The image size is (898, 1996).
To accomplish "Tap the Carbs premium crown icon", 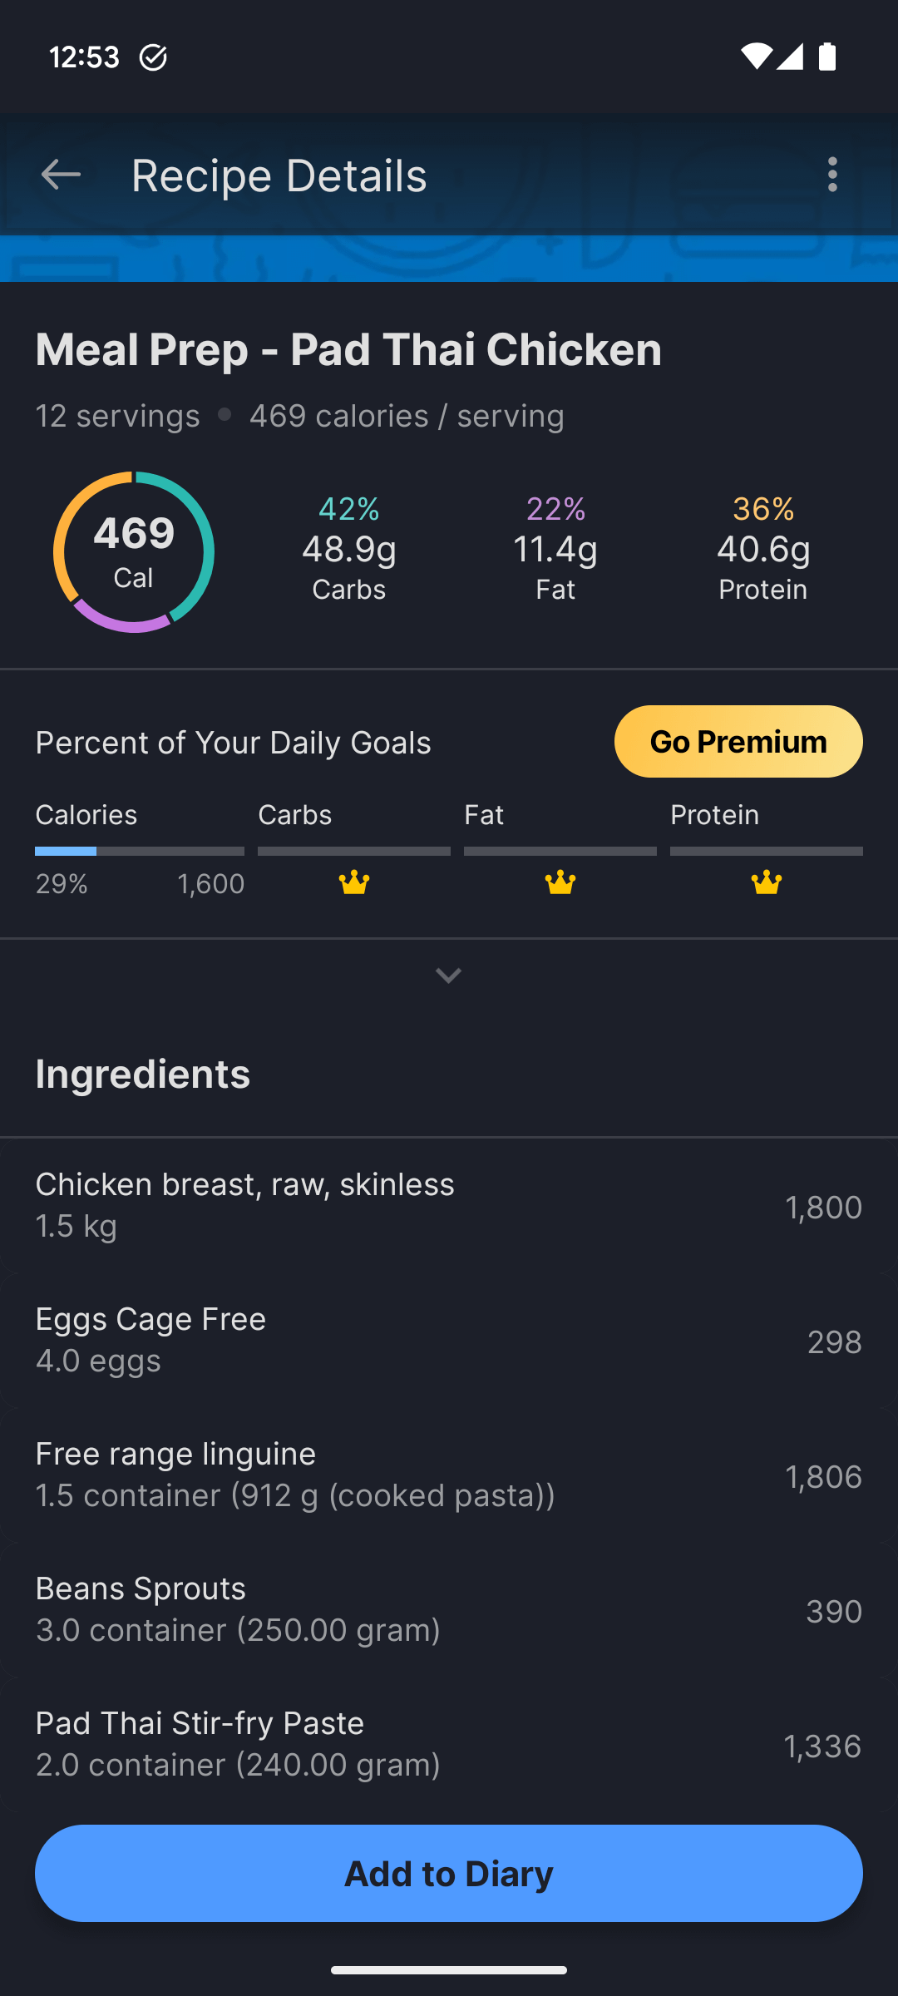I will coord(354,882).
